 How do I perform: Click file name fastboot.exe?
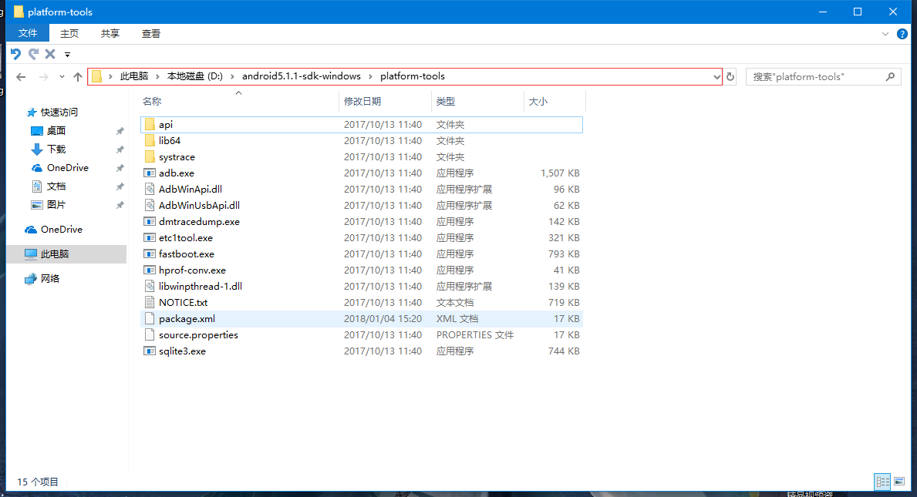[x=187, y=254]
